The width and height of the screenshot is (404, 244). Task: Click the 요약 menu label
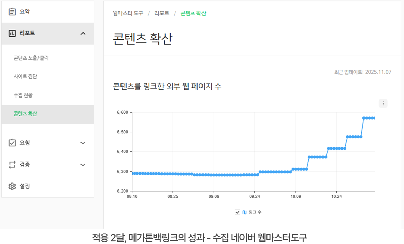coord(25,11)
